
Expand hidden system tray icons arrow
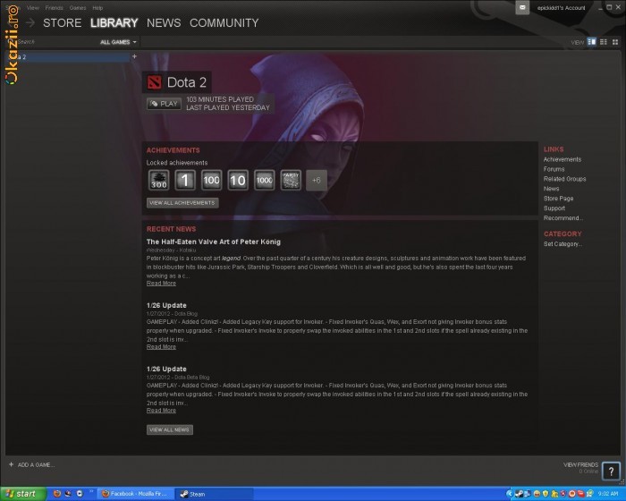click(x=509, y=494)
